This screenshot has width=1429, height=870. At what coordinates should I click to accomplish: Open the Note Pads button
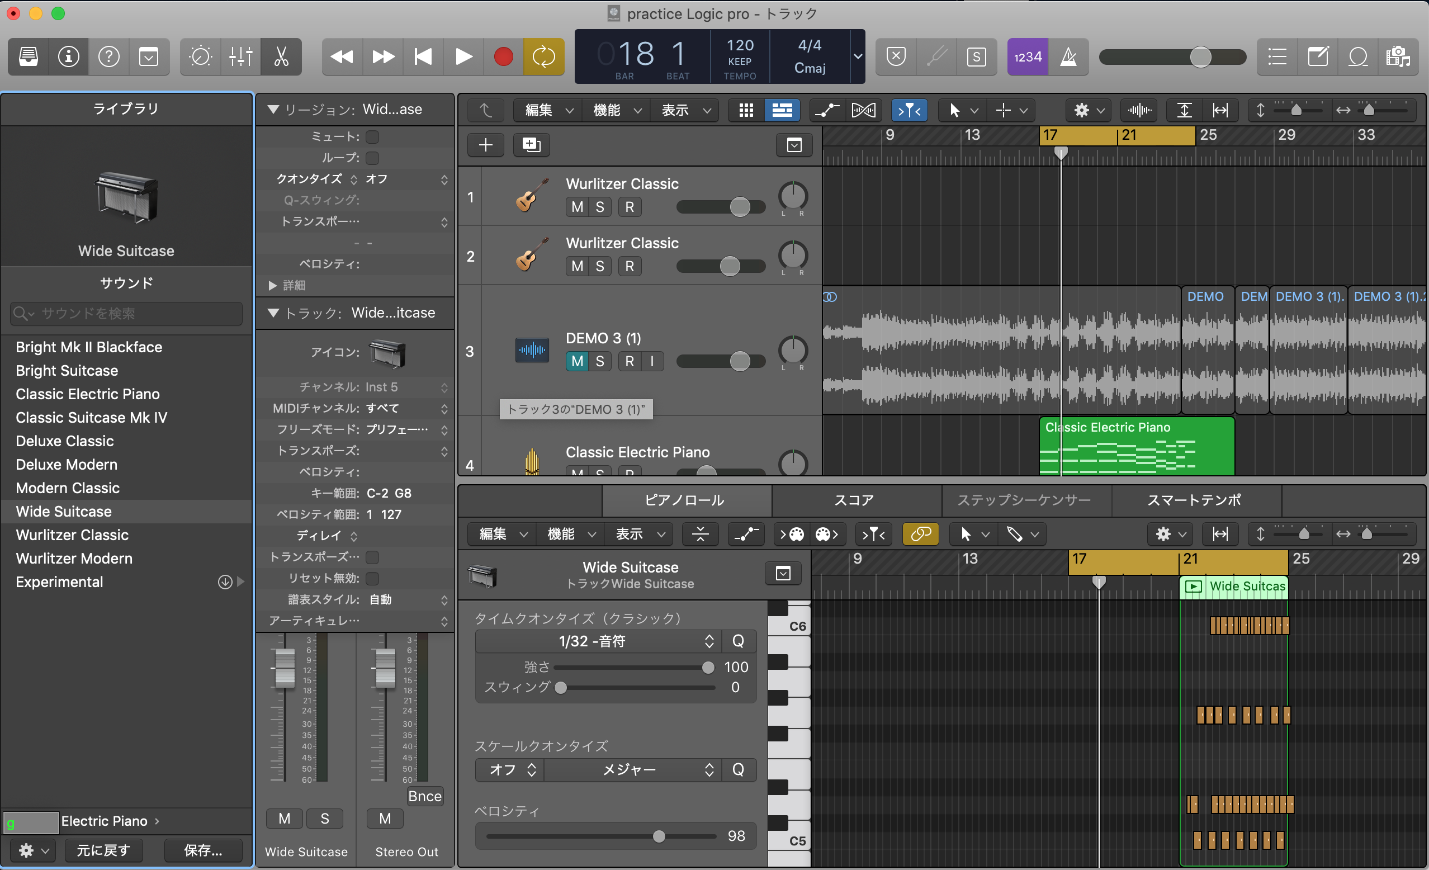[x=1318, y=57]
